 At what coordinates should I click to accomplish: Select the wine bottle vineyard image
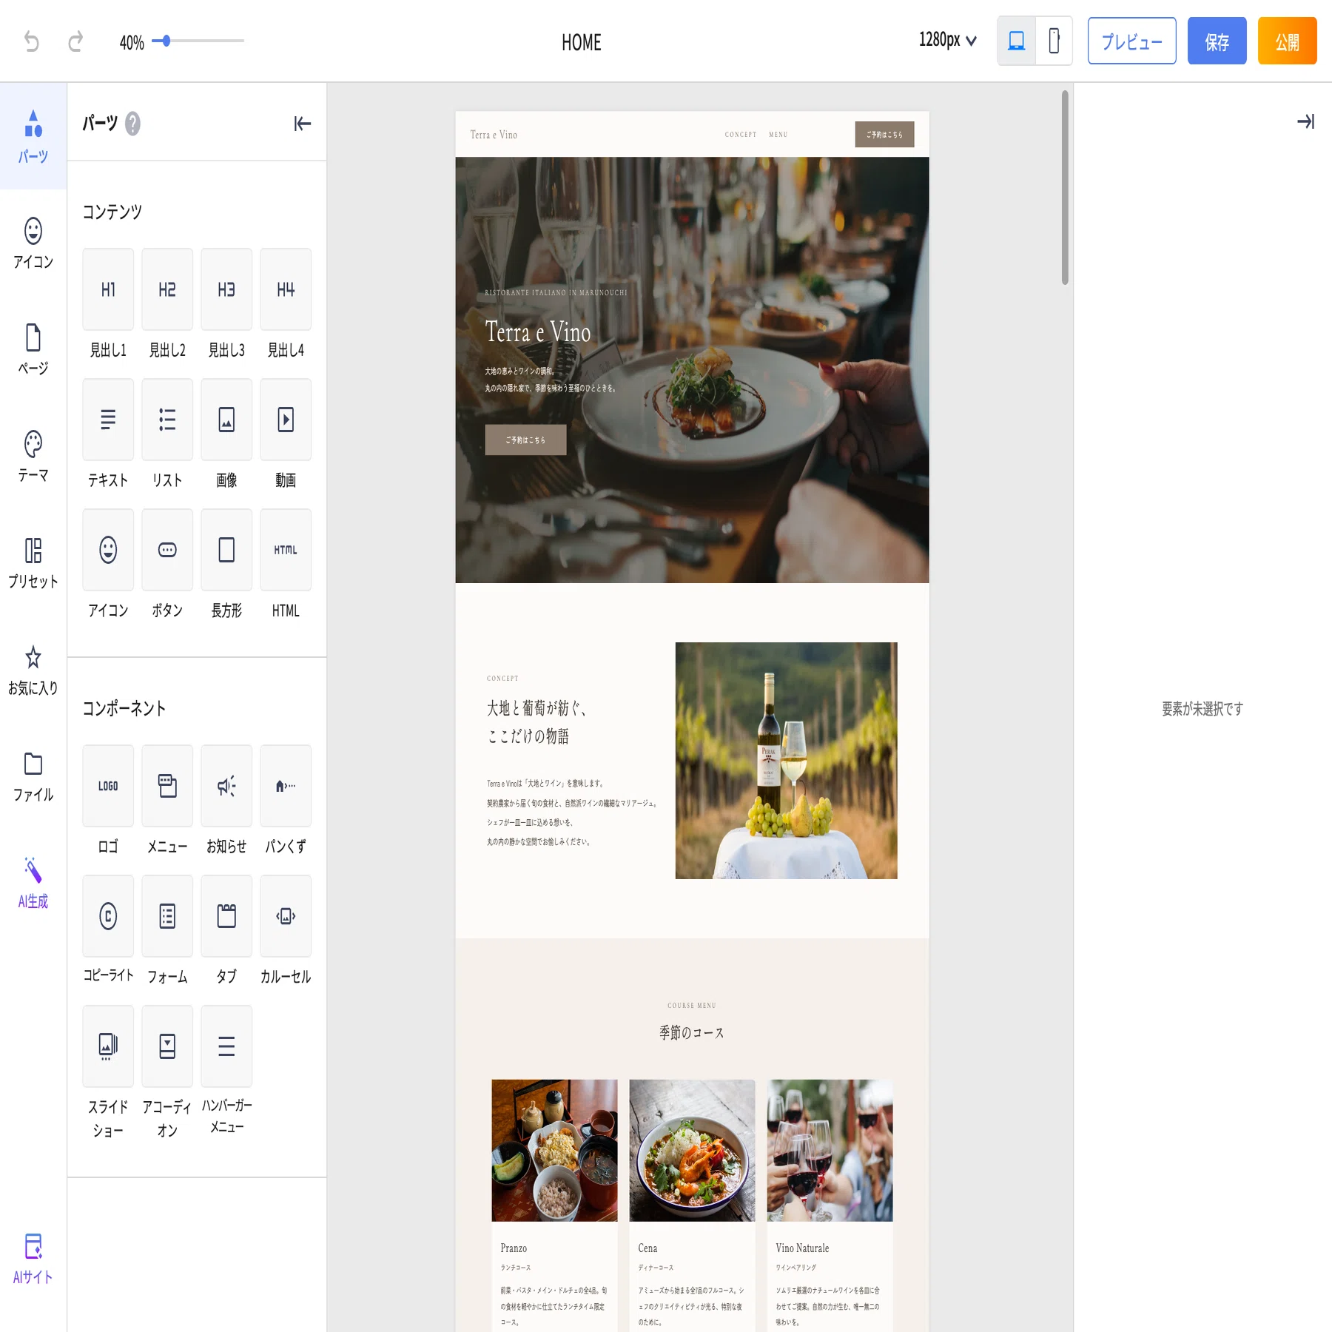coord(786,761)
